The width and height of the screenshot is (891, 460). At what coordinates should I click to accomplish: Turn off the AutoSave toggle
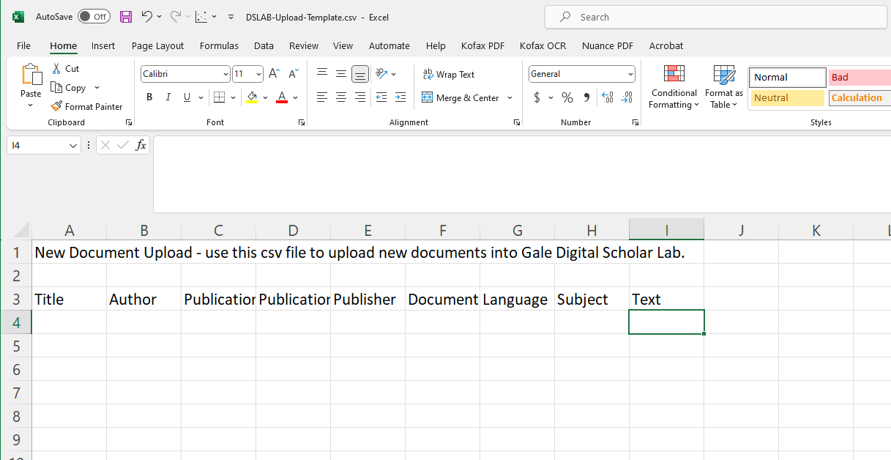pos(94,16)
